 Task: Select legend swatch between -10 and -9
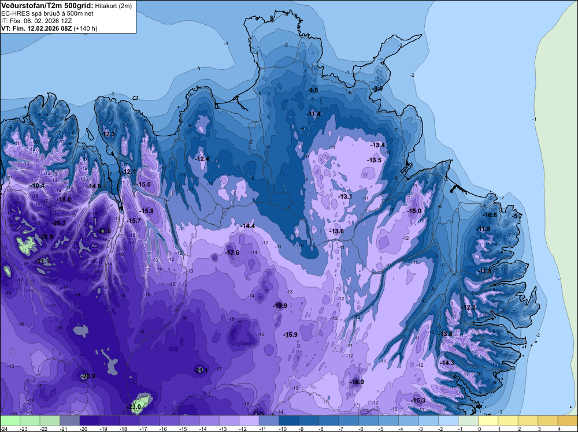(289, 420)
